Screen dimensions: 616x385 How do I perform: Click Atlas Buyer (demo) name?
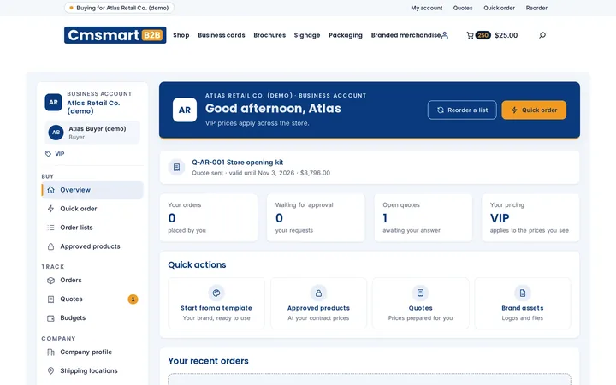tap(98, 129)
